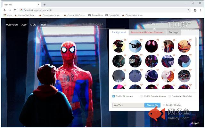This screenshot has height=128, width=205.
Task: Open the Sportify Tab bookmark
Action: [112, 15]
